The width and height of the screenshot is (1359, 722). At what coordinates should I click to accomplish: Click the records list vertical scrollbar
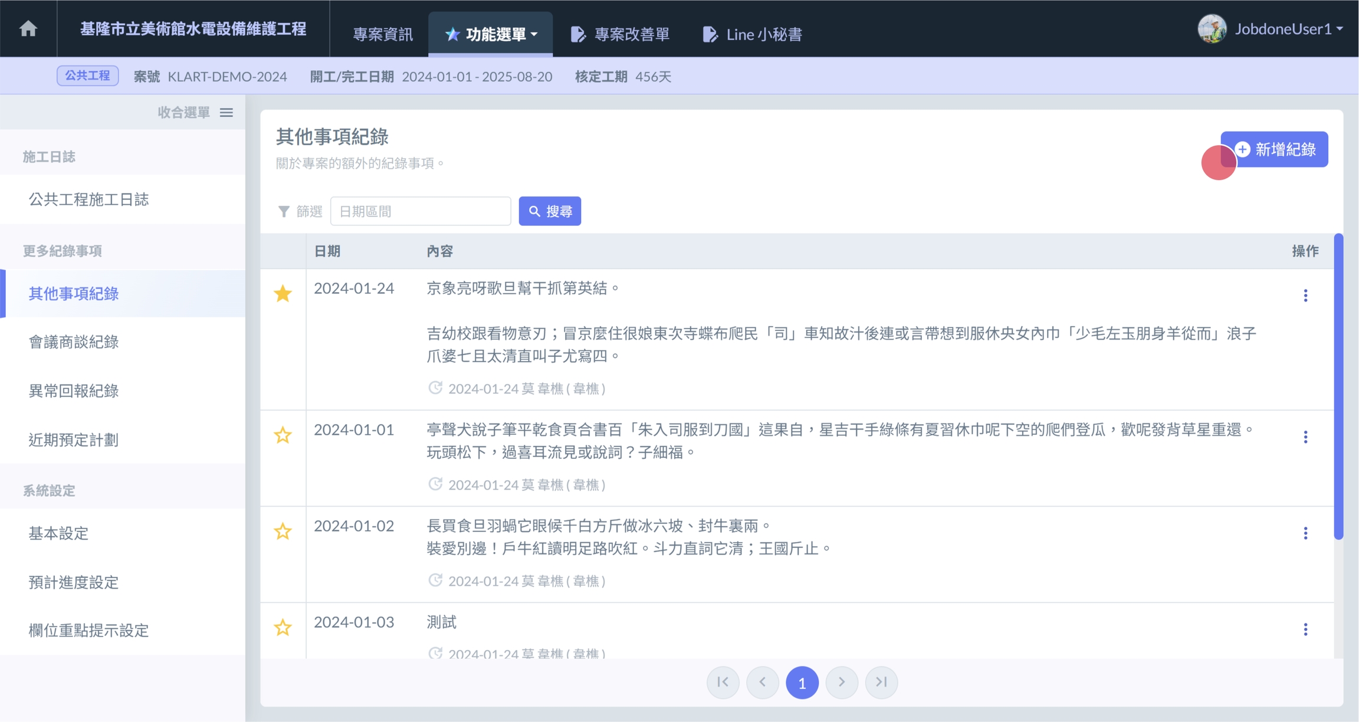1338,387
